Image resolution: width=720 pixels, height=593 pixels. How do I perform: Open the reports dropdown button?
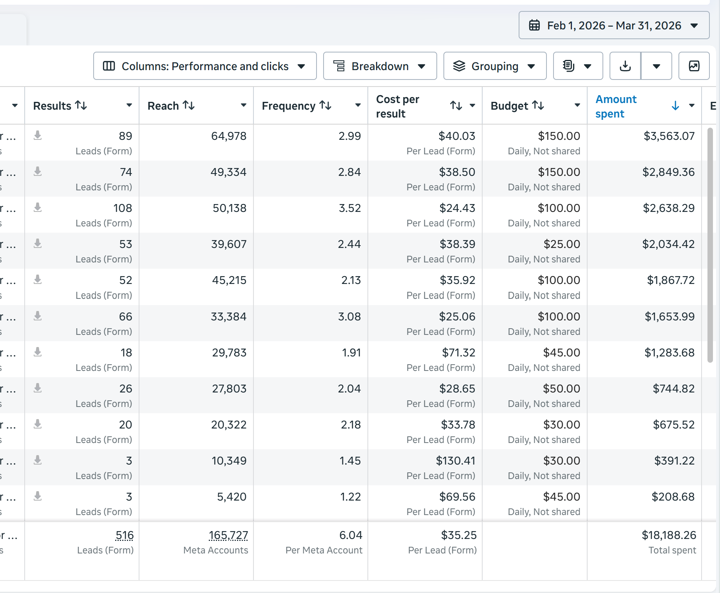pos(578,66)
